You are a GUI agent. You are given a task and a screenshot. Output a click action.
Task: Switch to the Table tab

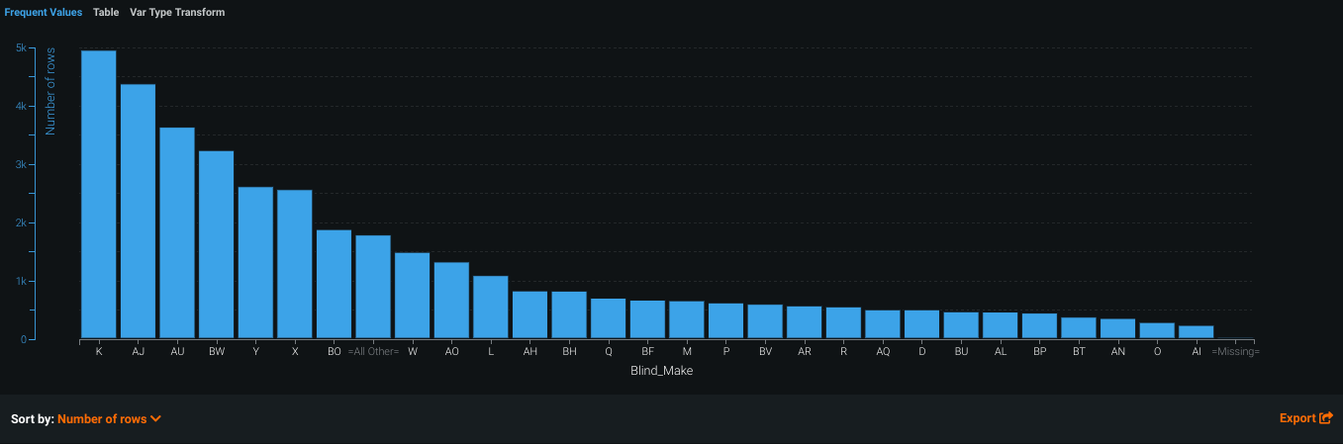pos(106,13)
